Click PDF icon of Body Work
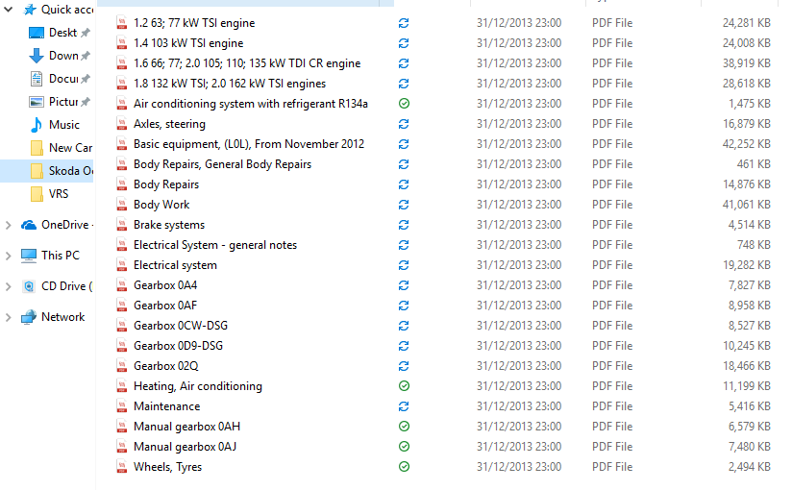 tap(122, 205)
